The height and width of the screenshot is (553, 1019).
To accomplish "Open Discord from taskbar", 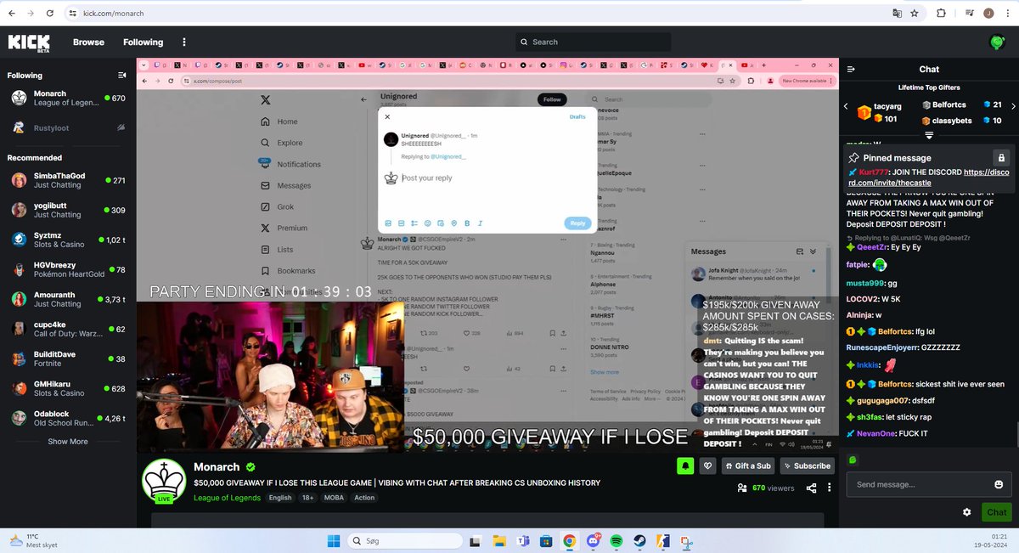I will tap(594, 541).
